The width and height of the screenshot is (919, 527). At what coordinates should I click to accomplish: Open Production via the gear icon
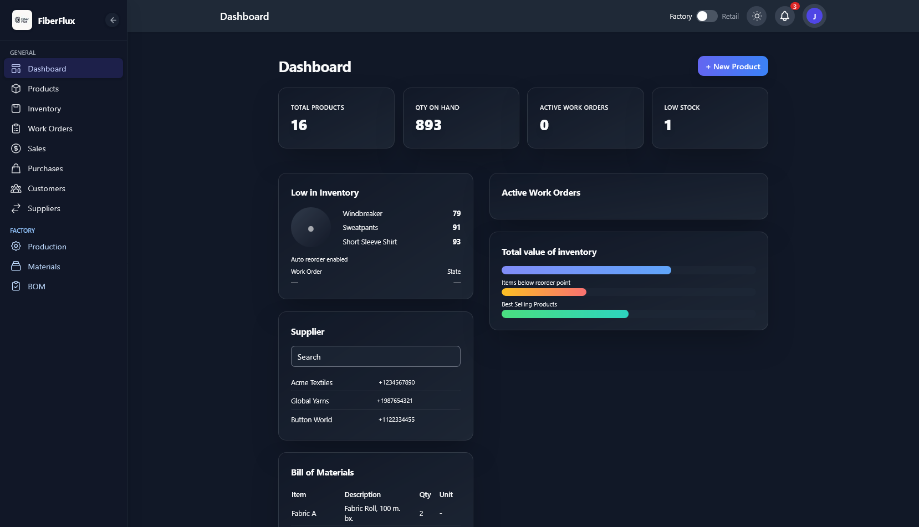pos(16,247)
